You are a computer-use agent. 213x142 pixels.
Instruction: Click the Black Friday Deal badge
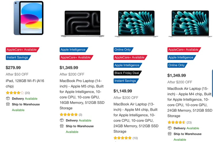127,73
